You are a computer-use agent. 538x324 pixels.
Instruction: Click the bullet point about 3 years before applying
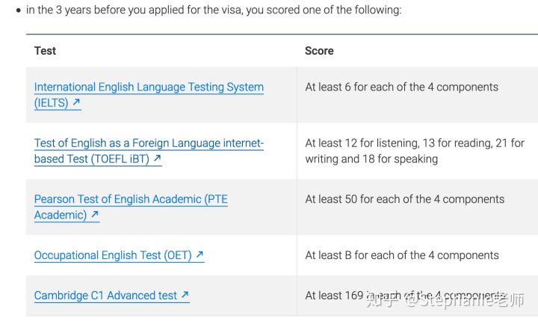point(214,10)
